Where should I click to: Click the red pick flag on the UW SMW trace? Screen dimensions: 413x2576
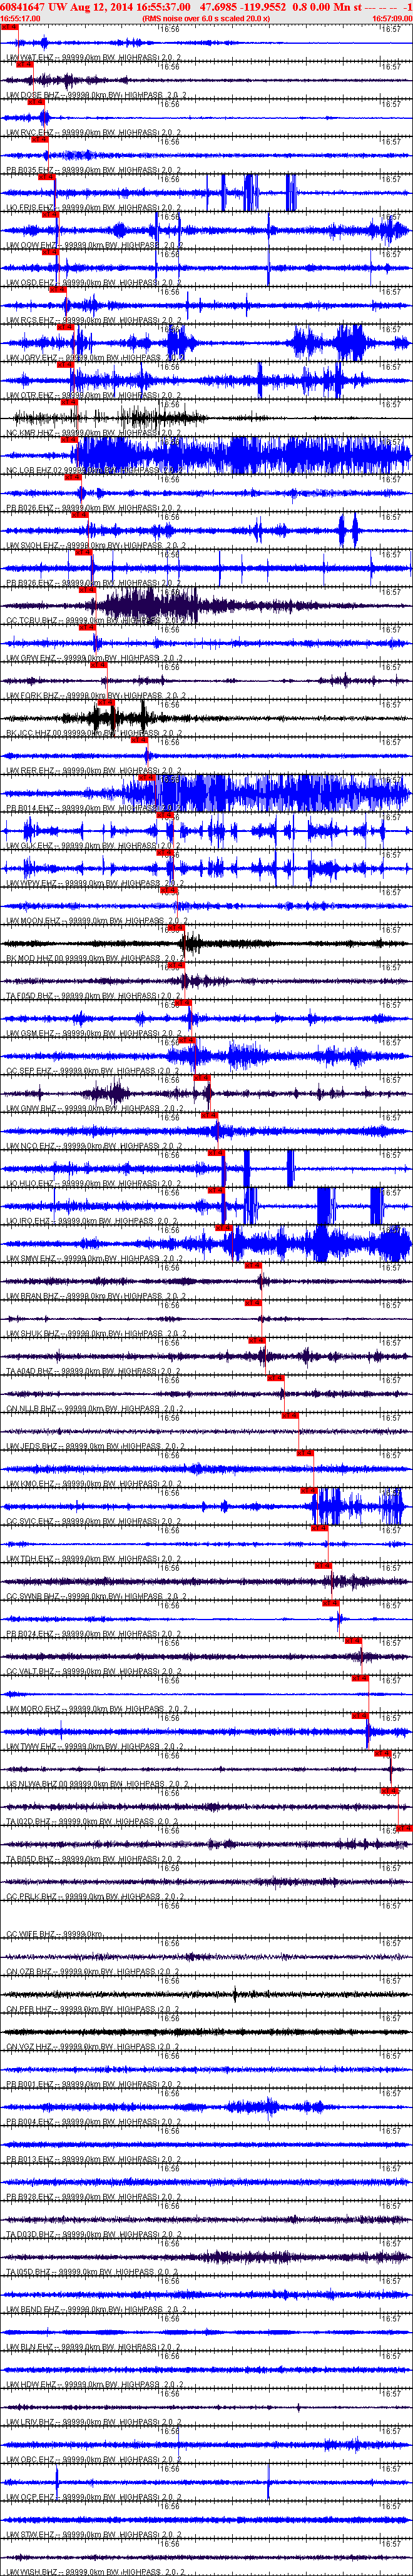[x=223, y=1228]
